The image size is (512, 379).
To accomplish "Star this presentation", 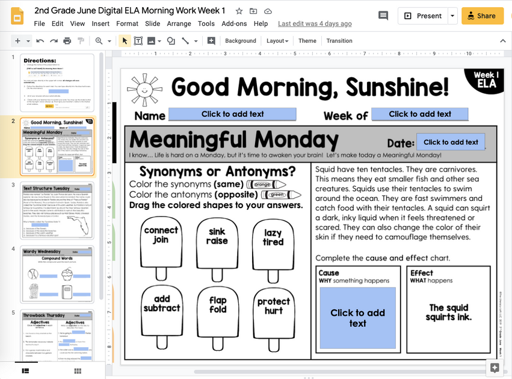I will coord(239,10).
